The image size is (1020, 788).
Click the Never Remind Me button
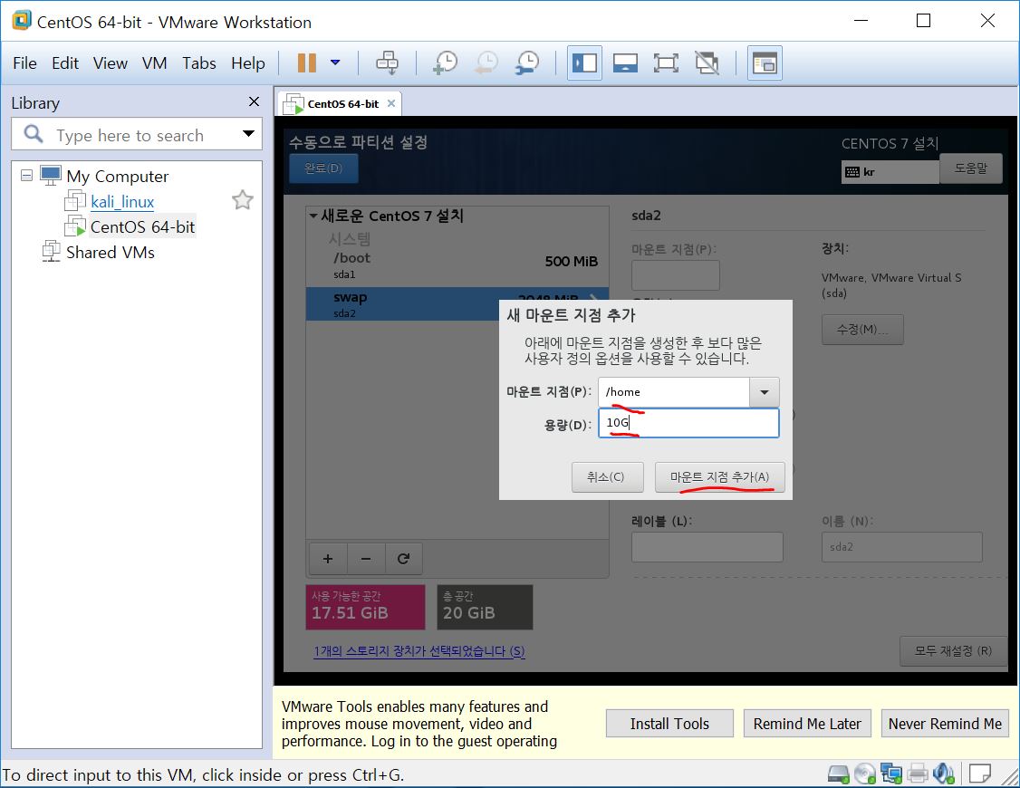(945, 724)
